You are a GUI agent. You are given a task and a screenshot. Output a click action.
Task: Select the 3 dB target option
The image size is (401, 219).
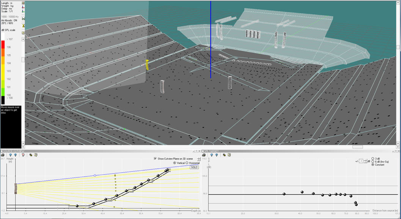(x=373, y=158)
